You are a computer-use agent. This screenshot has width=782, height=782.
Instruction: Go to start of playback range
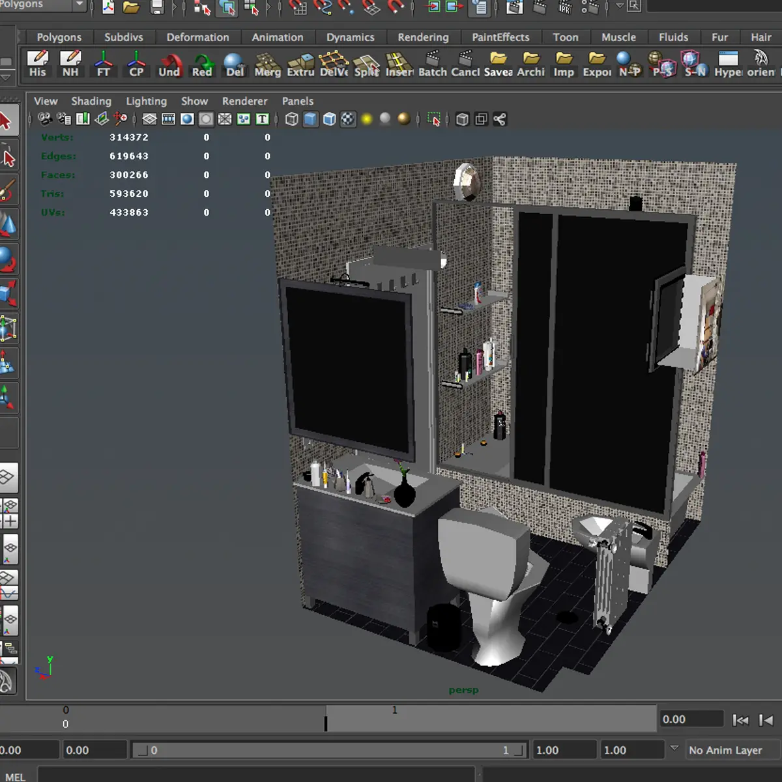pyautogui.click(x=740, y=719)
